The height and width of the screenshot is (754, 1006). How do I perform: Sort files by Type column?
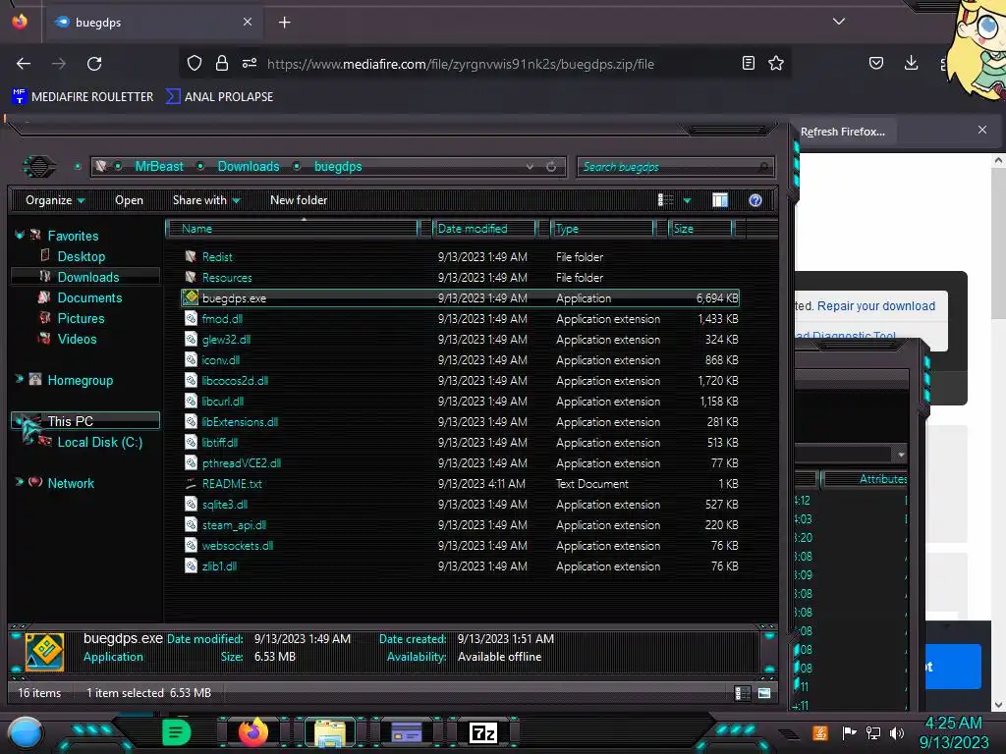coord(602,228)
